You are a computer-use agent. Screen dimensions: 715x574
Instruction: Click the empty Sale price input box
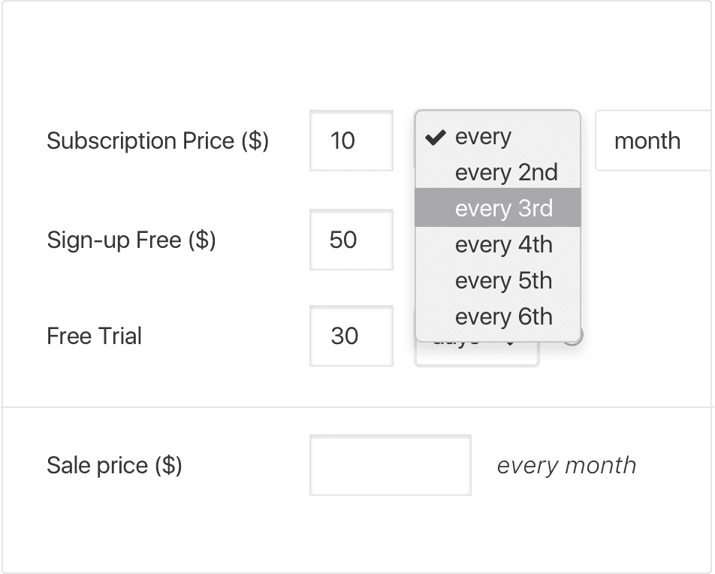pyautogui.click(x=390, y=465)
